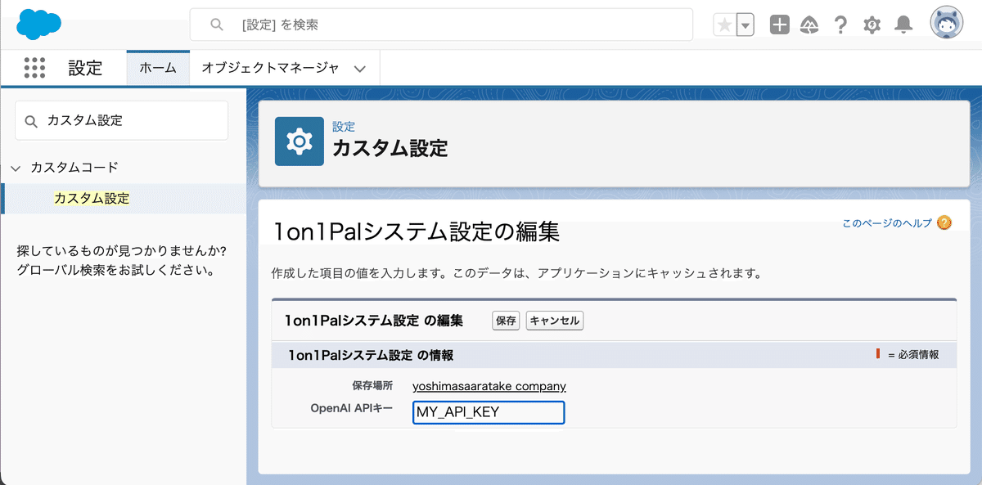The height and width of the screenshot is (485, 982).
Task: Open the App Launcher dots grid
Action: click(x=34, y=68)
